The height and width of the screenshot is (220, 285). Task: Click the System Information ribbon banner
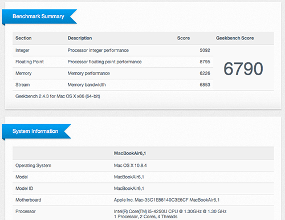tap(36, 131)
